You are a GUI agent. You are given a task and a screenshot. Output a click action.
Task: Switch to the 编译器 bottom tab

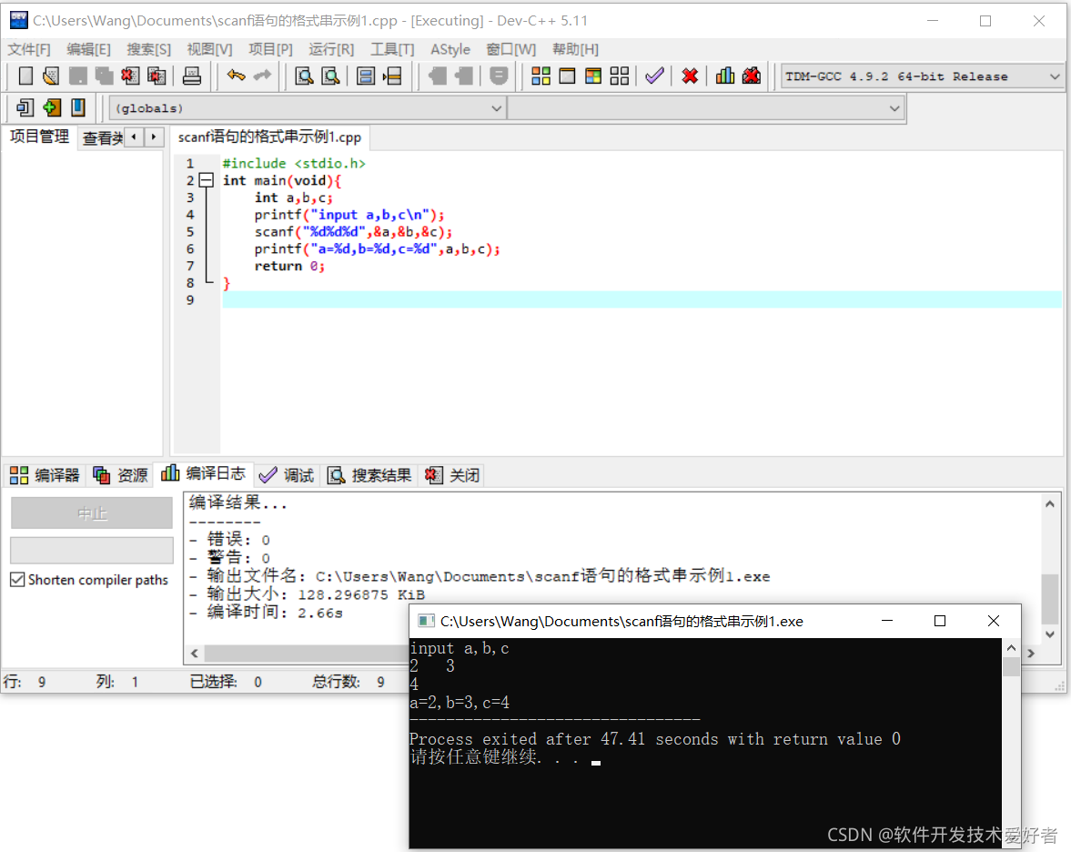(x=45, y=475)
